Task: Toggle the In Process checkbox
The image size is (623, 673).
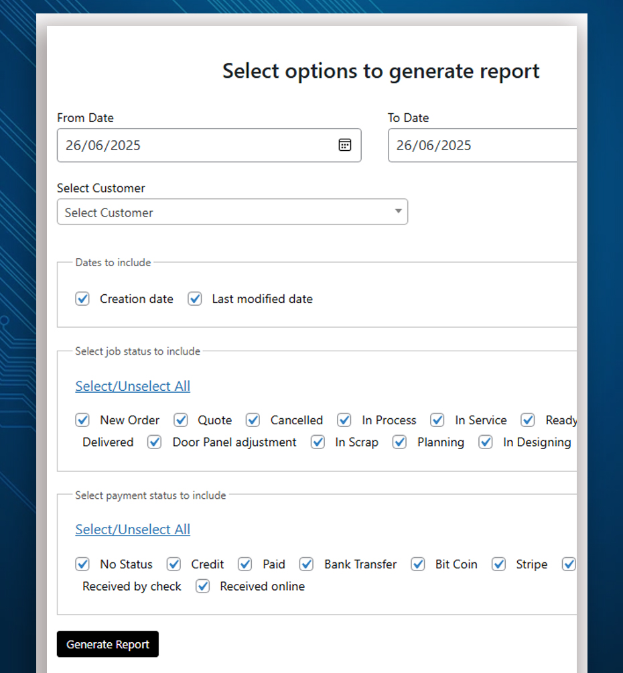Action: pyautogui.click(x=344, y=420)
